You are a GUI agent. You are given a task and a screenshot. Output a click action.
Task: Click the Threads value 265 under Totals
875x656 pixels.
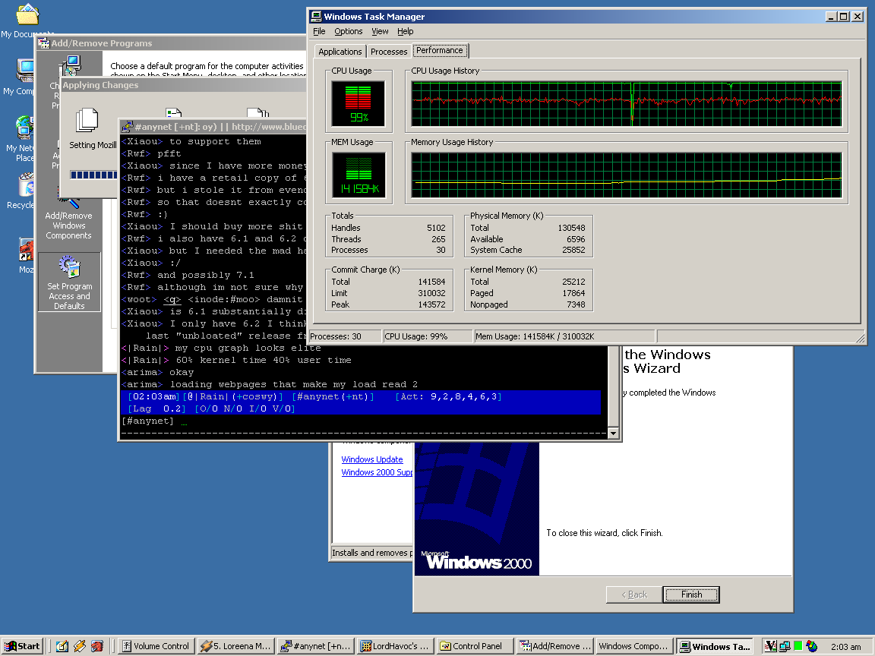point(438,238)
